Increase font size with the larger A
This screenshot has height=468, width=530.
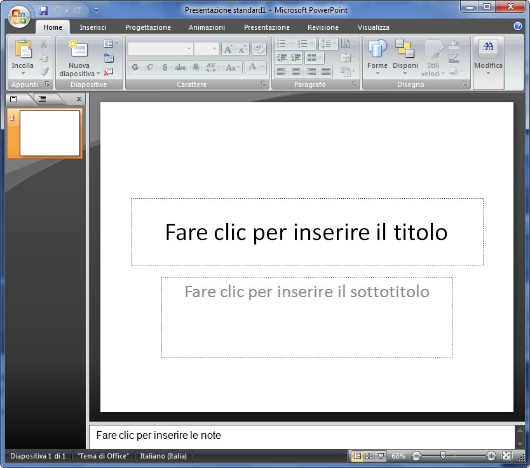coord(228,50)
